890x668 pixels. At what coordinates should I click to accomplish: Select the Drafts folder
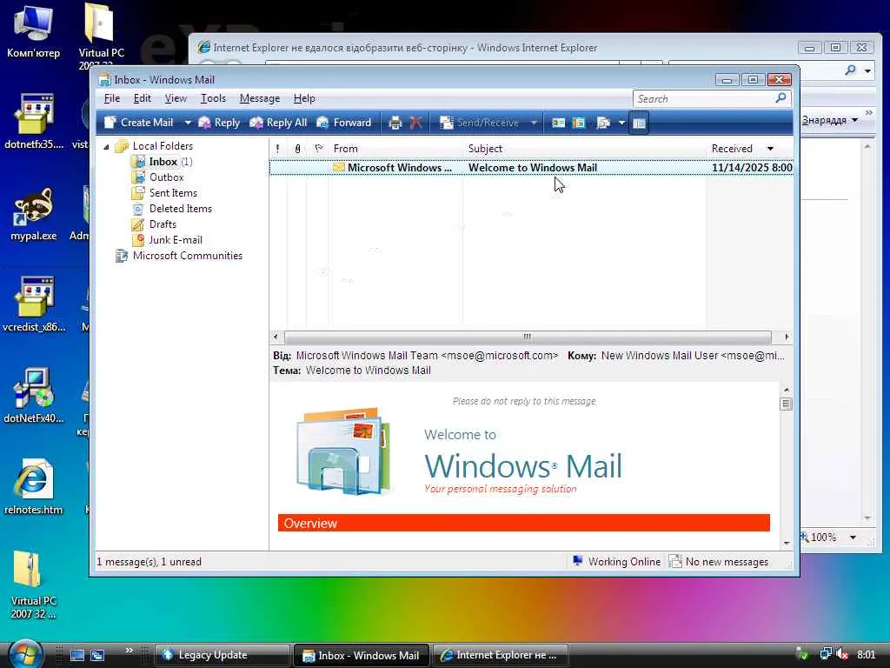163,224
